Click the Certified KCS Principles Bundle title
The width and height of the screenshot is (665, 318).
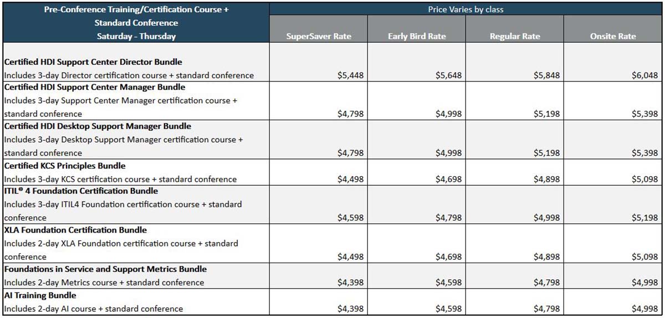click(x=65, y=166)
